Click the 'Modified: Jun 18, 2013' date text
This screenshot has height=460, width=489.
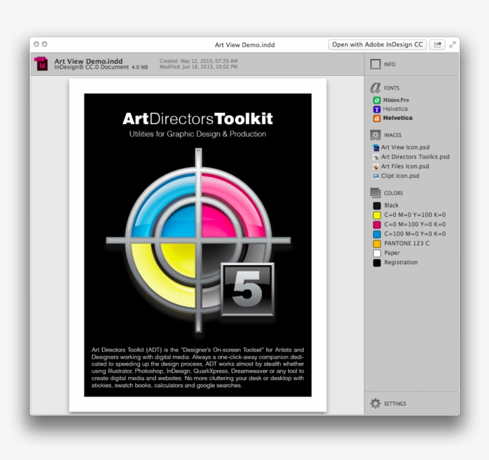click(199, 66)
